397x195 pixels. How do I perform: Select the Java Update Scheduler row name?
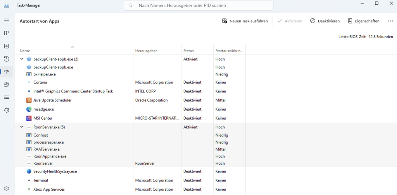point(52,100)
